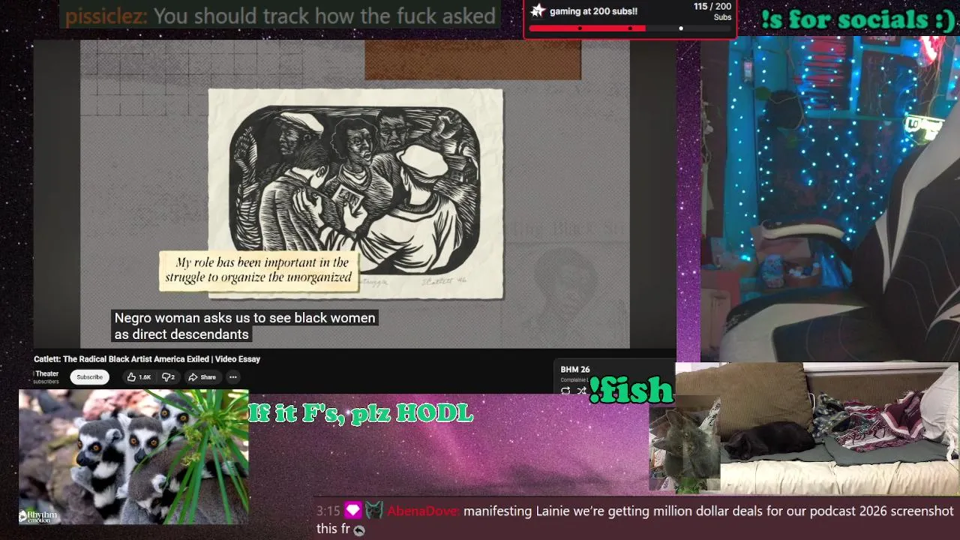The width and height of the screenshot is (960, 540).
Task: Click the couch cat camera feed
Action: click(817, 429)
